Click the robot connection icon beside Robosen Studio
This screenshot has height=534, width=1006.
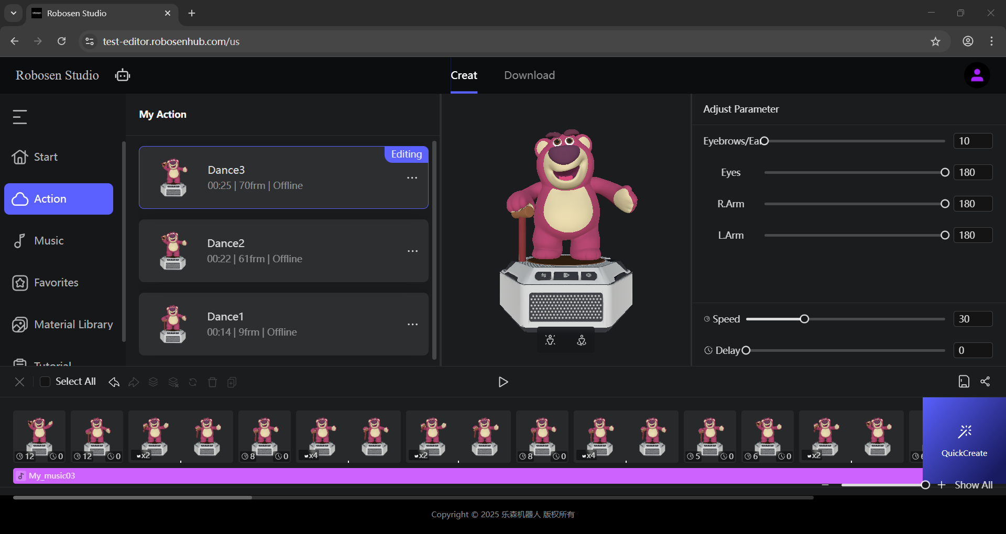coord(123,75)
